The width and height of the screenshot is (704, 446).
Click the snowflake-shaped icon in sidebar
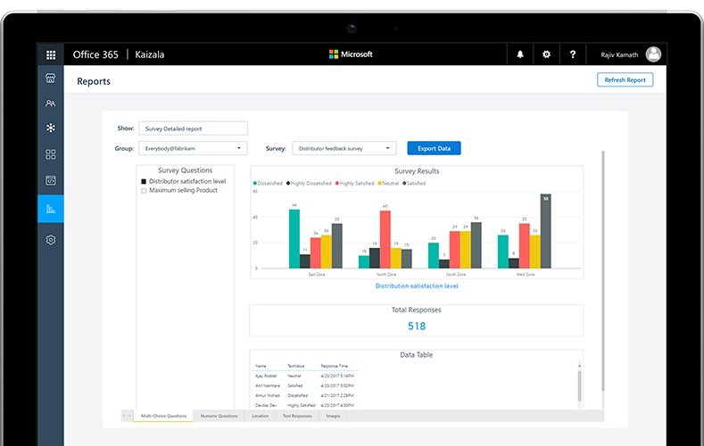pos(51,128)
